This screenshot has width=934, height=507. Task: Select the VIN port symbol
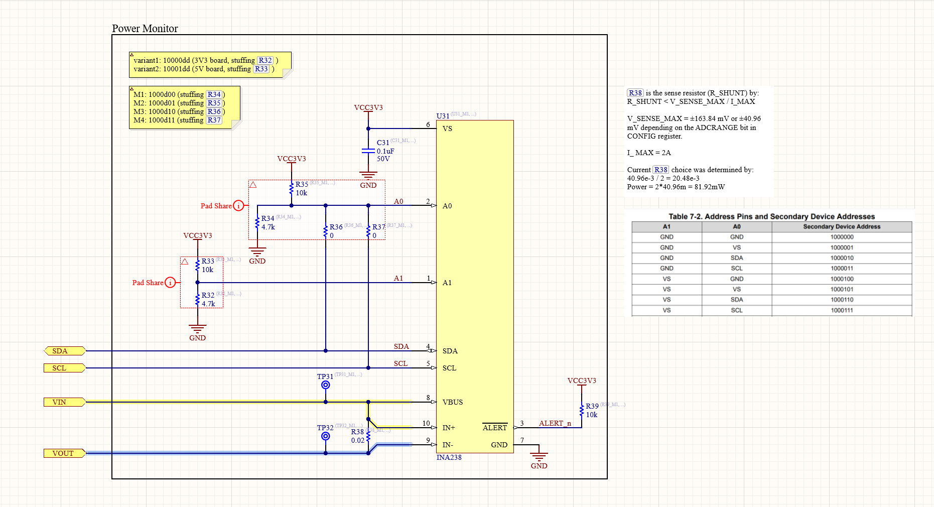tap(65, 402)
